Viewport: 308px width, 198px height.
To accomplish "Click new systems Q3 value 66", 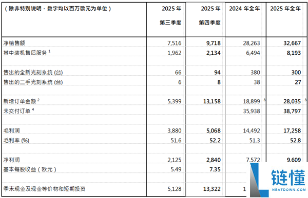I will pos(178,73).
